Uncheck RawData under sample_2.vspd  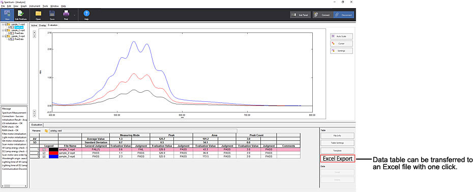10,33
